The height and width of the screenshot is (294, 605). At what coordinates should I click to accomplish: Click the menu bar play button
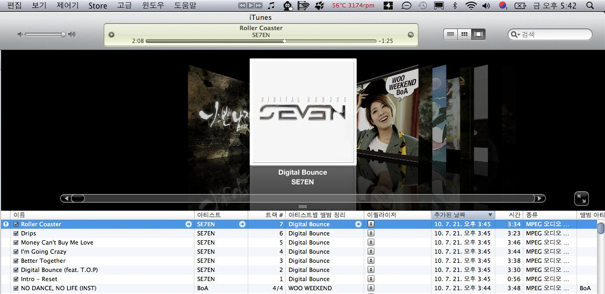click(250, 5)
